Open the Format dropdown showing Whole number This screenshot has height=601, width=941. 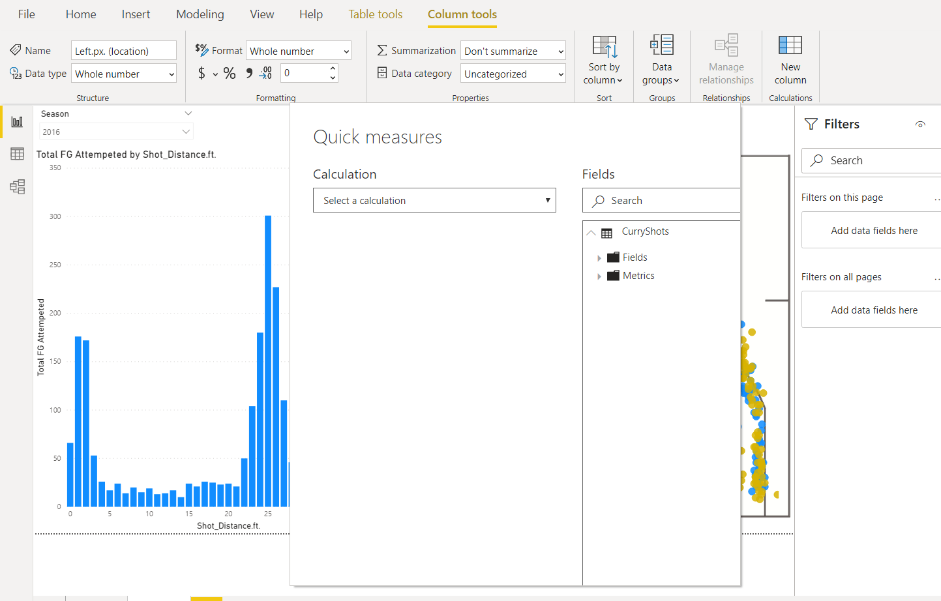point(299,51)
